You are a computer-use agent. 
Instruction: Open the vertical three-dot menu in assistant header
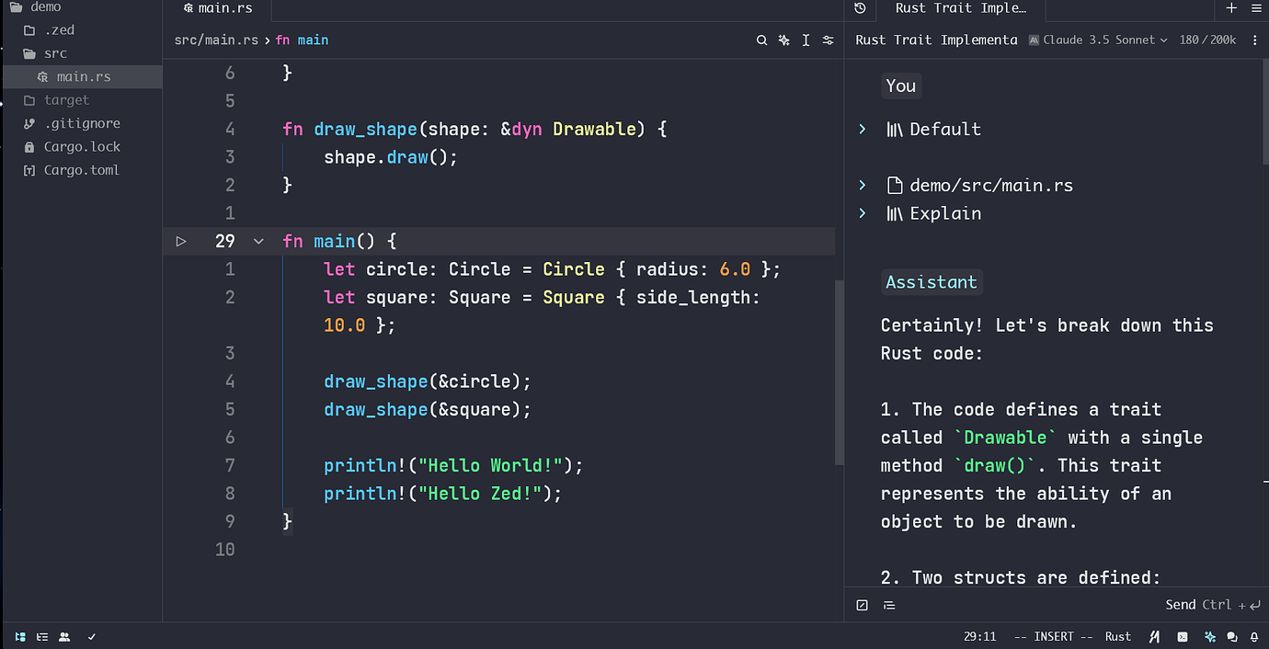pos(1255,40)
